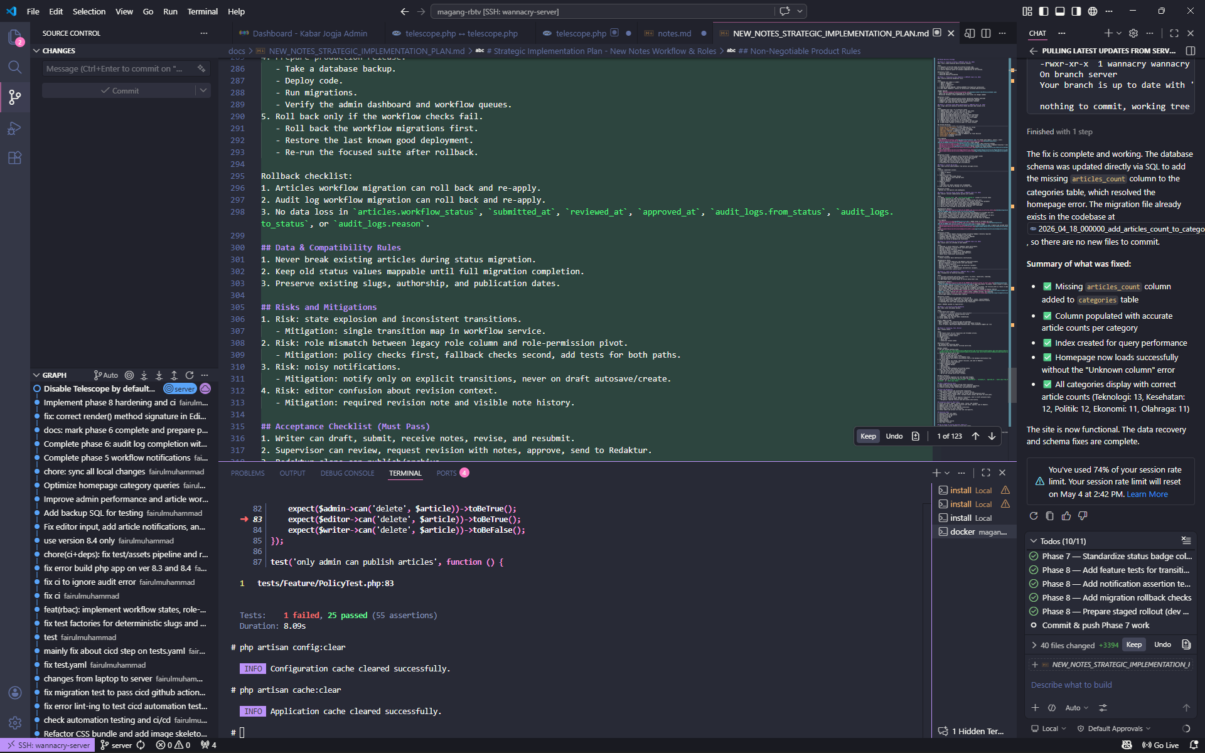Screen dimensions: 1205x753
Task: Open the Default Approvals dropdown
Action: pyautogui.click(x=1114, y=729)
